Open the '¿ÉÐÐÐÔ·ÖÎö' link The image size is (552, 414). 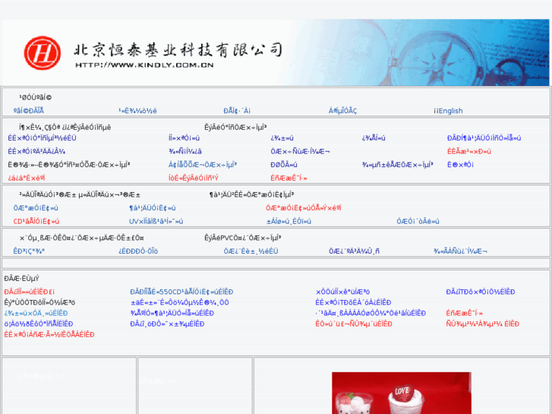pos(138,251)
